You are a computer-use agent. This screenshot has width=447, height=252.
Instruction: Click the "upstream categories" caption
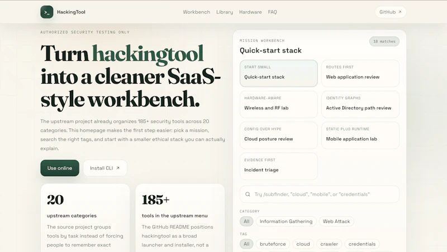pyautogui.click(x=72, y=216)
